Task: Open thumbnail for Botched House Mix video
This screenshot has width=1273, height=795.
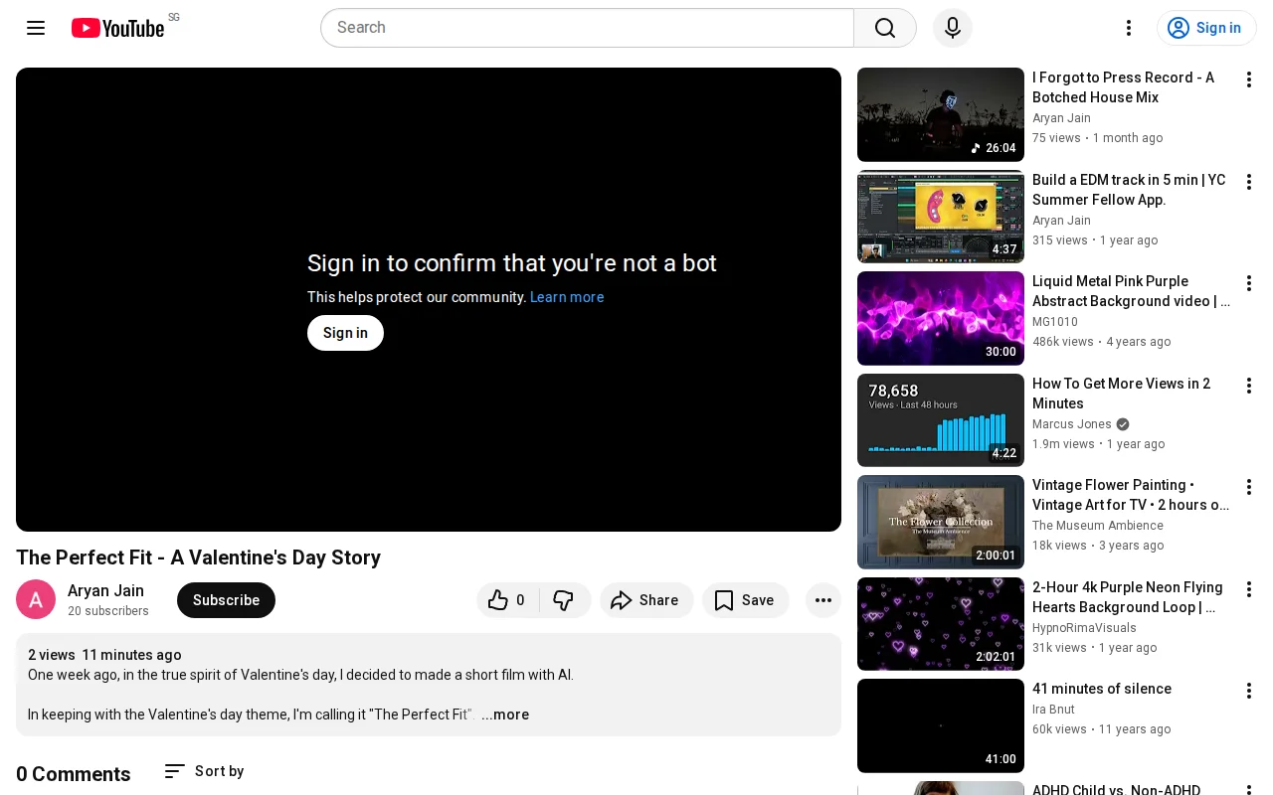Action: 941,114
